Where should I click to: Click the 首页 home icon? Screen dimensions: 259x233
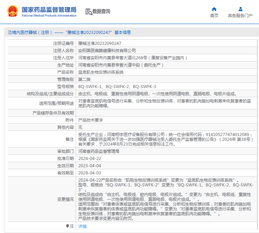[214, 9]
